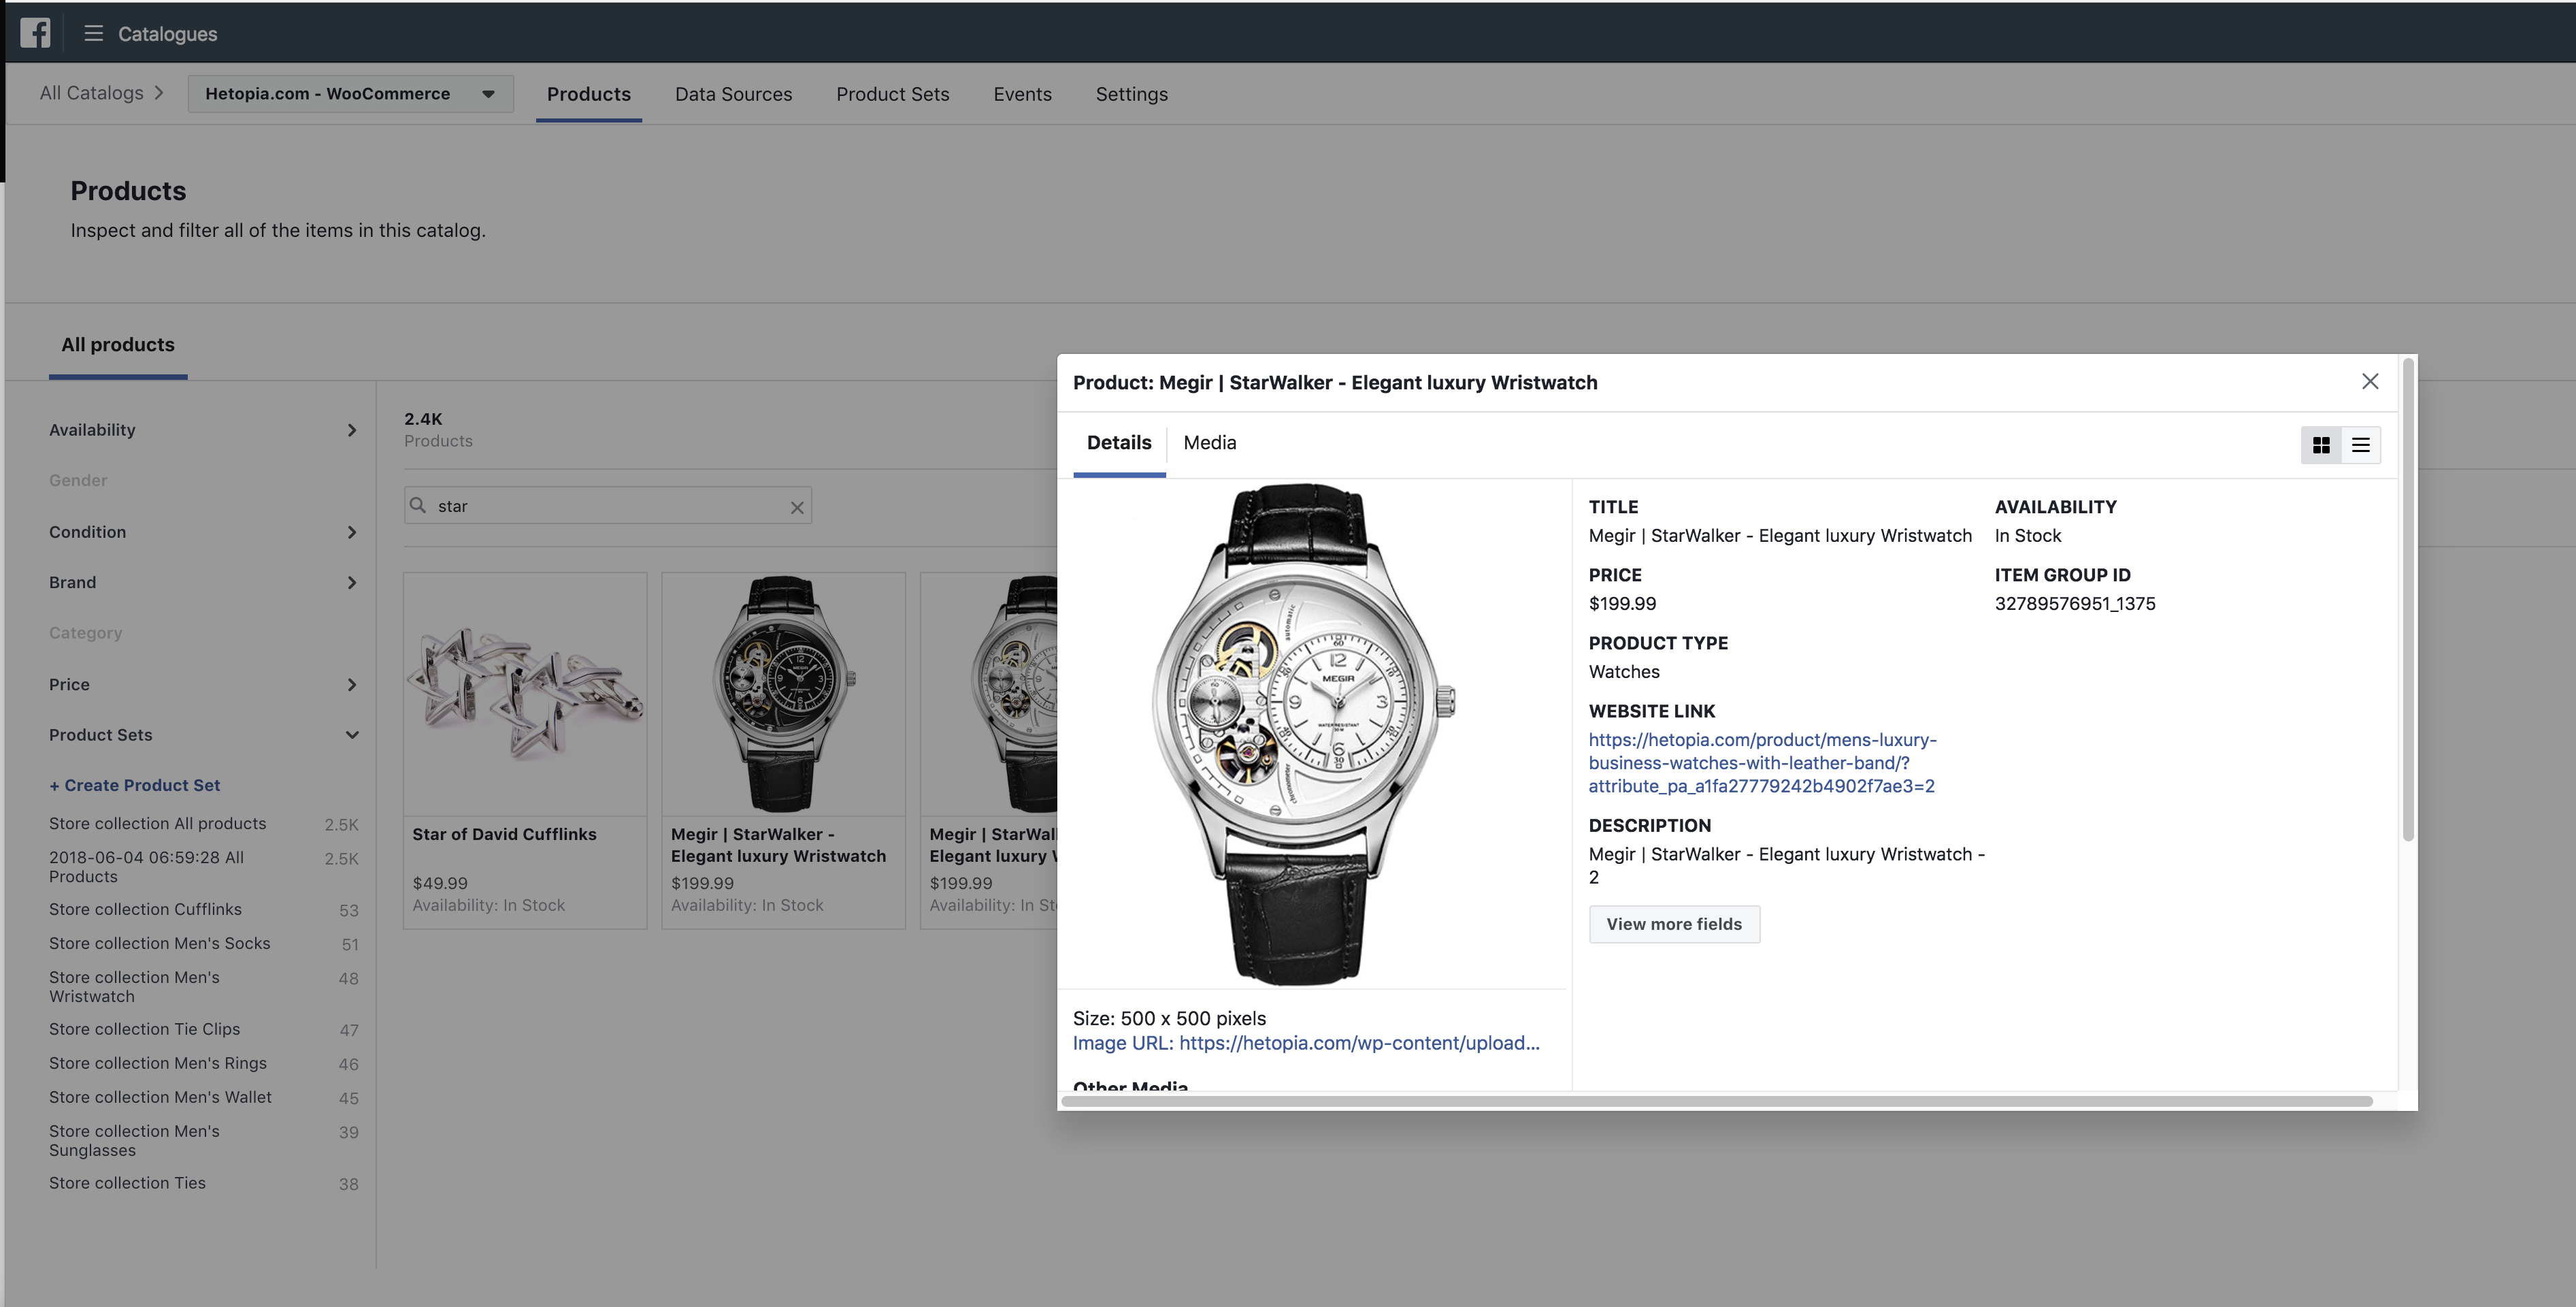Screen dimensions: 2576x1307
Task: Select the Details tab in product dialog
Action: pos(1119,443)
